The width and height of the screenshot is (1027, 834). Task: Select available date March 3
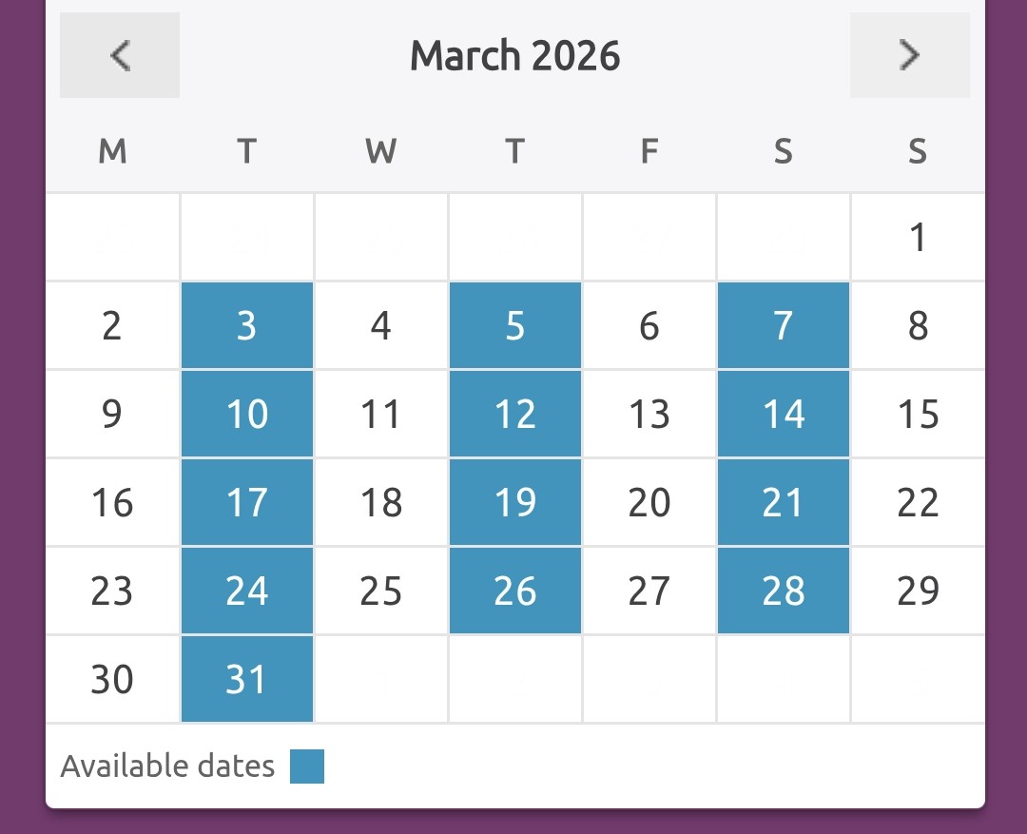[x=247, y=325]
